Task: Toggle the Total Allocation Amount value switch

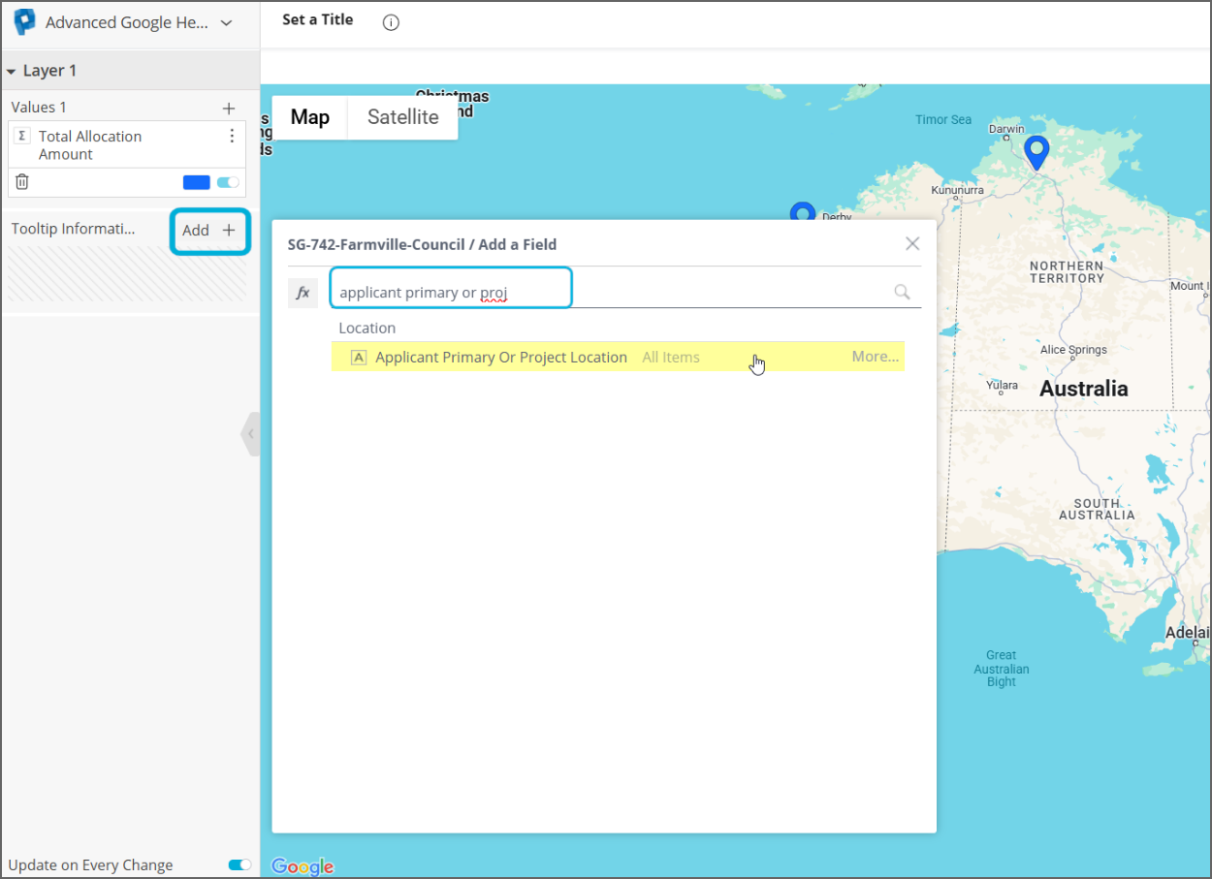Action: 228,182
